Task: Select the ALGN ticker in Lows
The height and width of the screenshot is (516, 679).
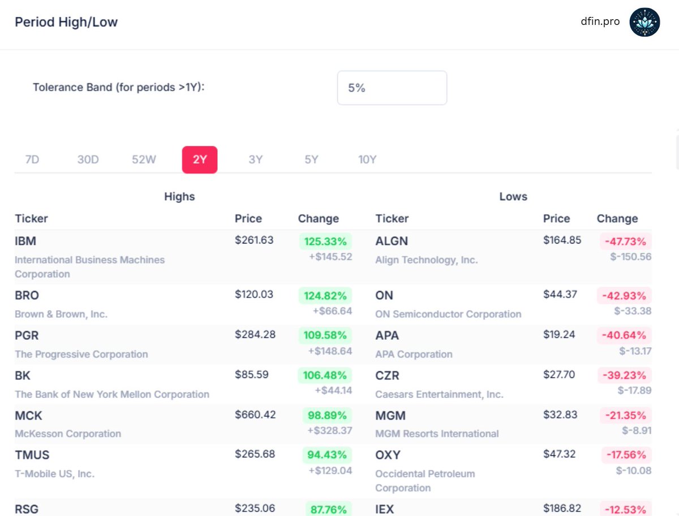Action: point(391,241)
